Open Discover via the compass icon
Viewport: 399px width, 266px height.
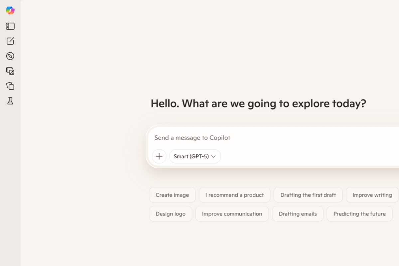(10, 56)
